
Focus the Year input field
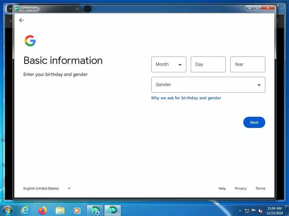pyautogui.click(x=248, y=64)
